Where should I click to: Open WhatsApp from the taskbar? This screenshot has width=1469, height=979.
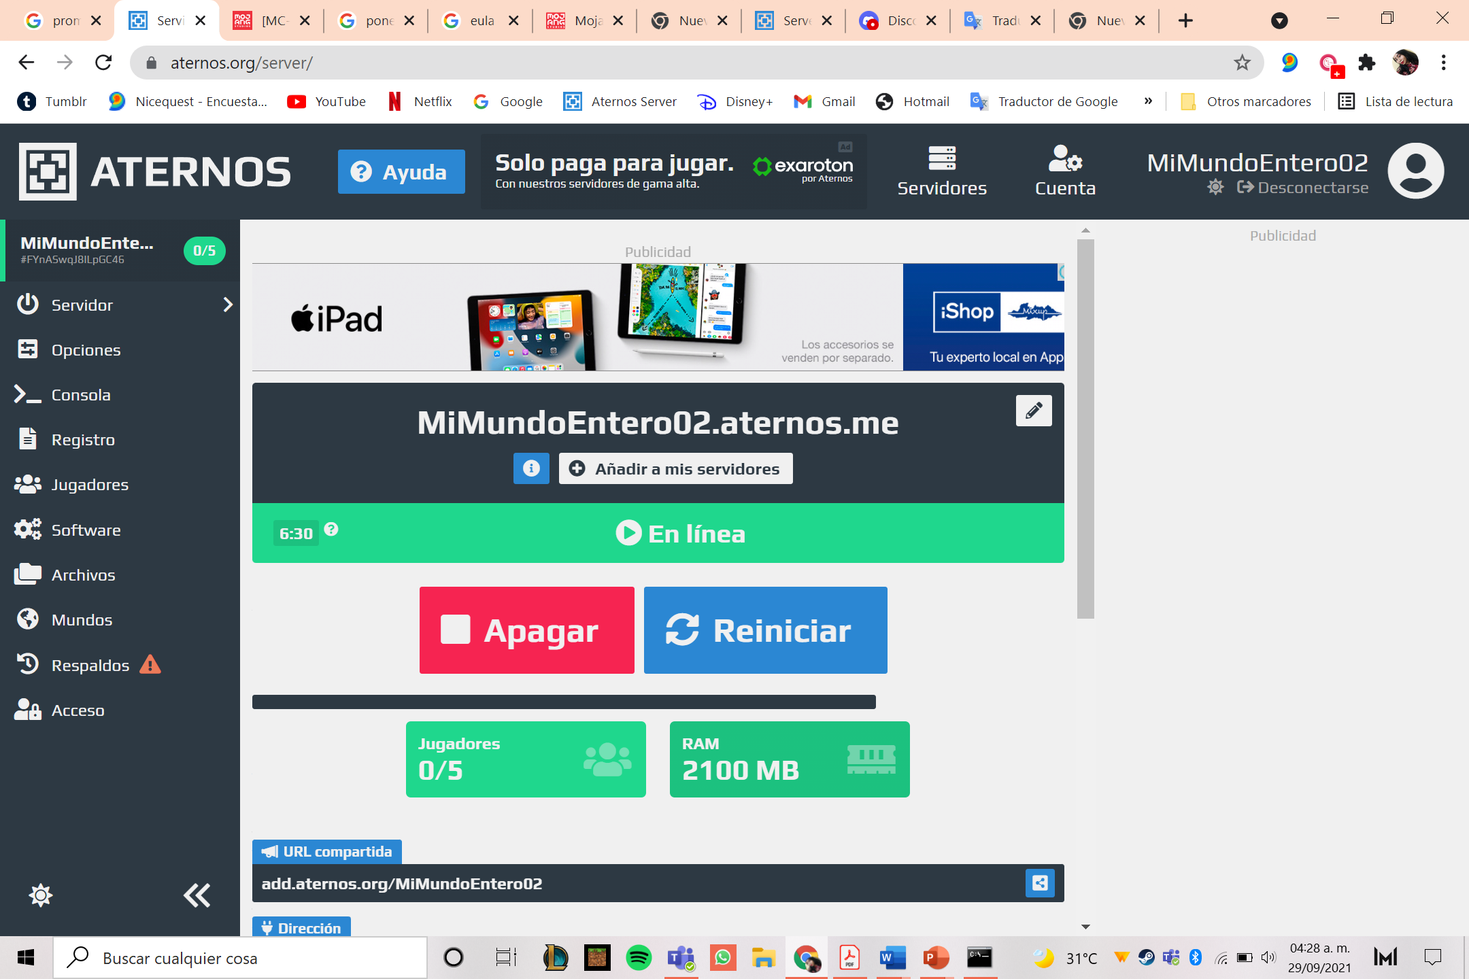pyautogui.click(x=722, y=958)
